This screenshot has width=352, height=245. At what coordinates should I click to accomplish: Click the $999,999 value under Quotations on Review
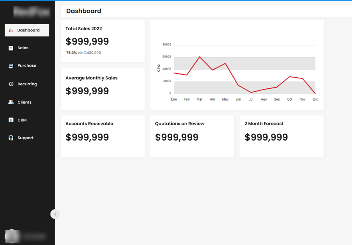pos(177,137)
